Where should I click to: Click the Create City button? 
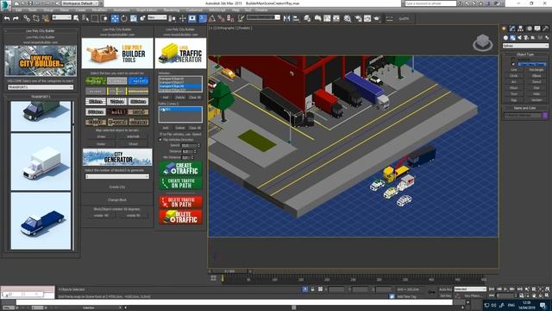pyautogui.click(x=117, y=187)
